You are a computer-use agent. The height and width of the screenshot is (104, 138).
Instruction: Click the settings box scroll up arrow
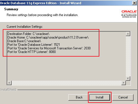coord(128,34)
